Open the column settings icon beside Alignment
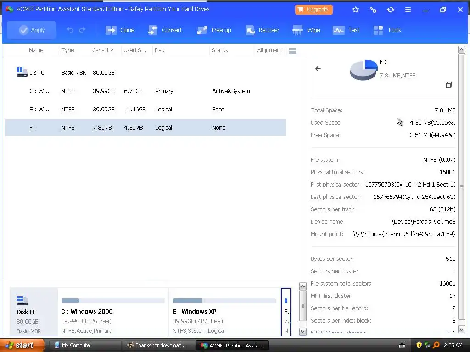 tap(292, 50)
